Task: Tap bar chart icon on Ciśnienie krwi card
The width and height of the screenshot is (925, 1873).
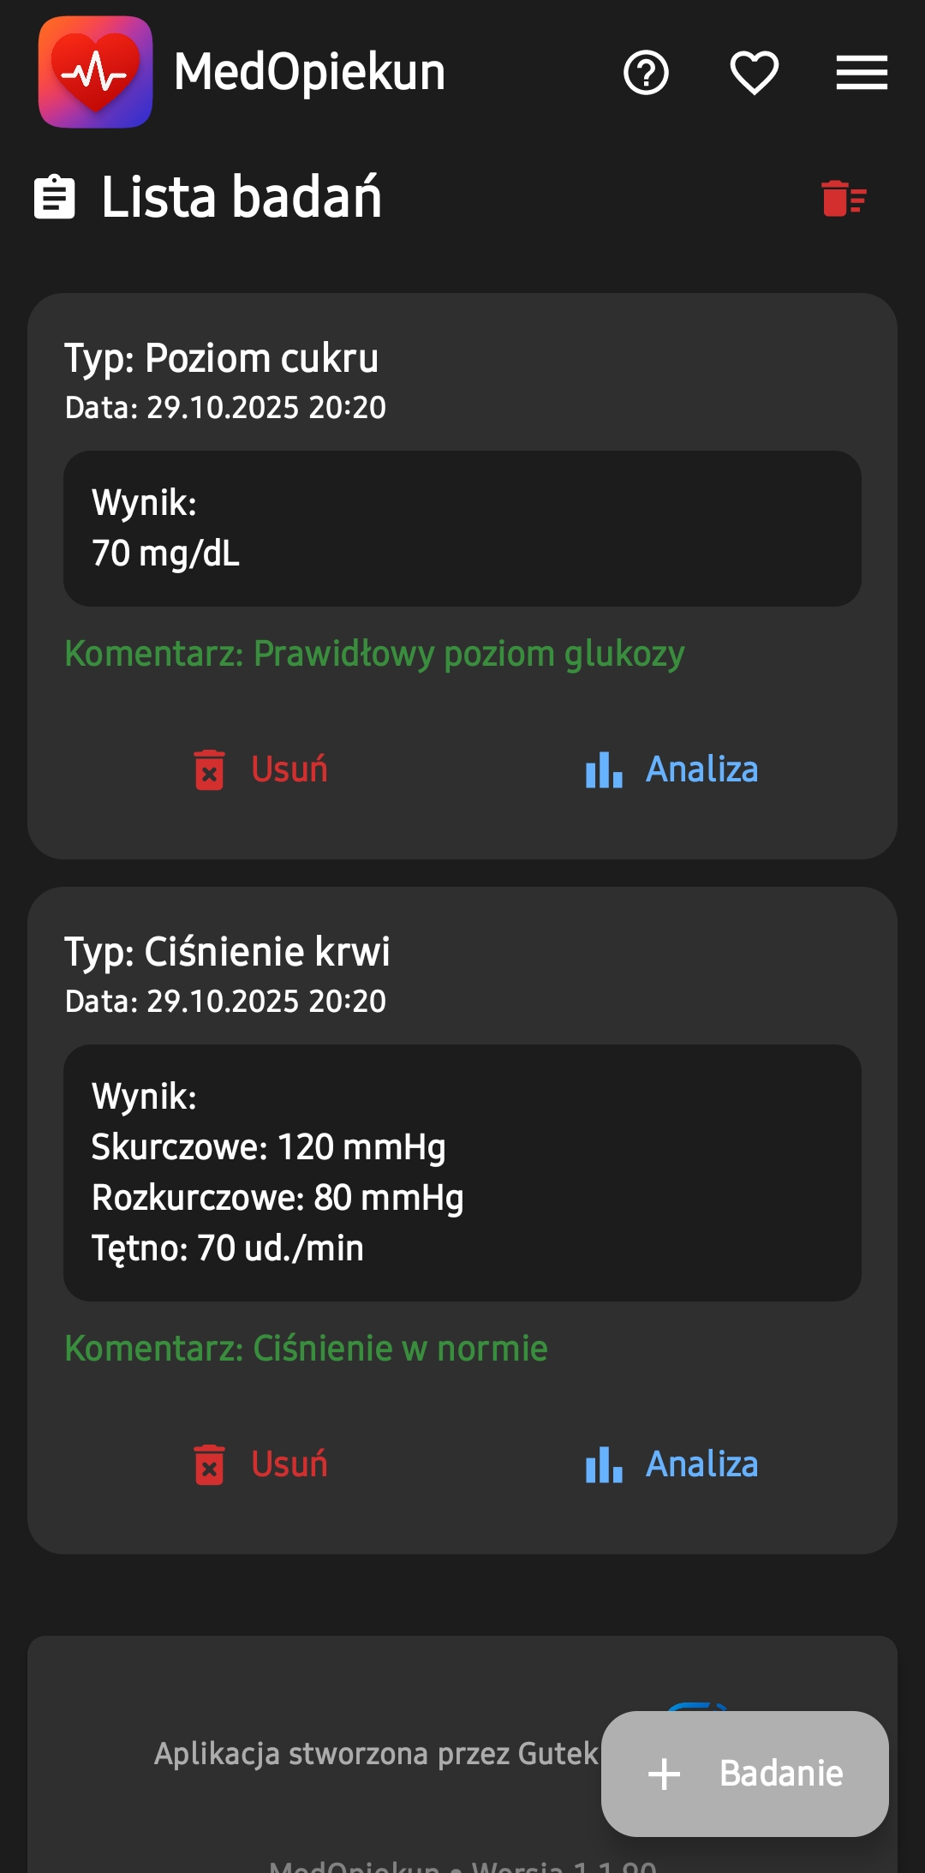Action: (604, 1464)
